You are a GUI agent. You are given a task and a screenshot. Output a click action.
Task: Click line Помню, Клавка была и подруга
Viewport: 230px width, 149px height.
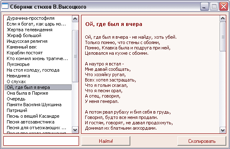click(x=127, y=48)
